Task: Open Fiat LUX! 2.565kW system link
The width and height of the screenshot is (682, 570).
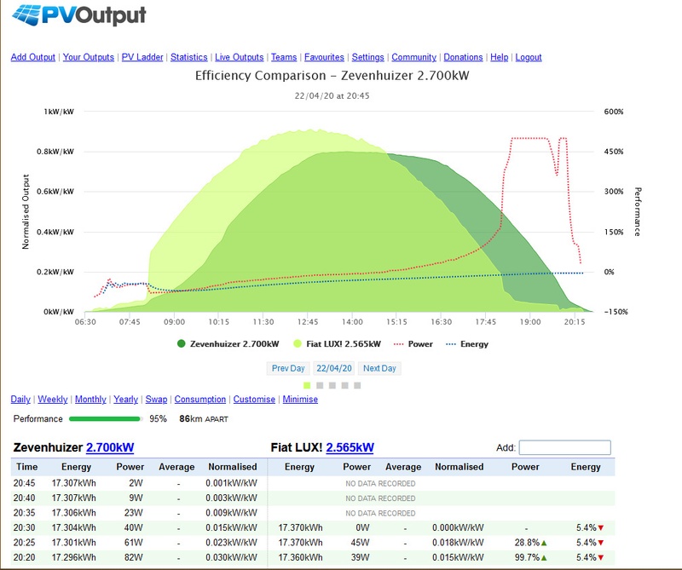Action: tap(350, 447)
